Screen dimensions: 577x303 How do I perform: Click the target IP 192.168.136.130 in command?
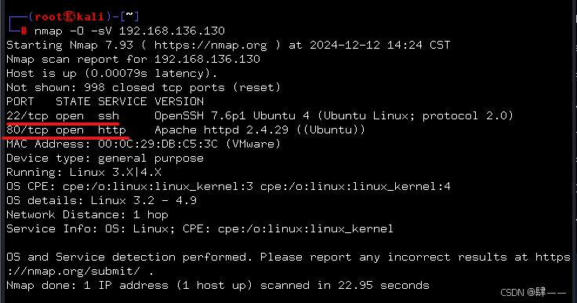pos(172,31)
